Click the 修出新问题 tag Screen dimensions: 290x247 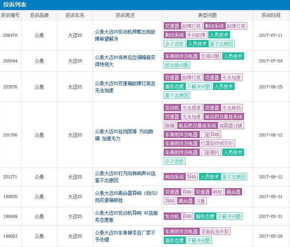[177, 65]
